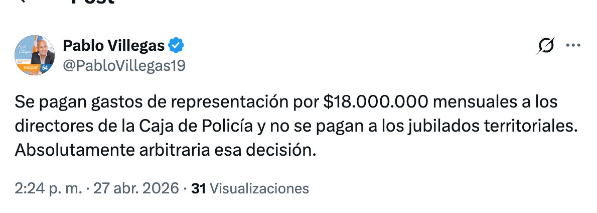This screenshot has height=213, width=597.
Task: Click the blue verified checkmark badge
Action: [176, 46]
